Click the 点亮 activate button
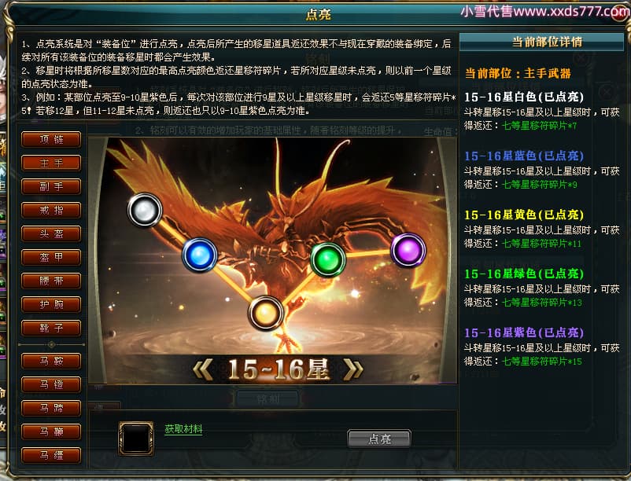Screen dimensions: 631x481 pyautogui.click(x=379, y=439)
